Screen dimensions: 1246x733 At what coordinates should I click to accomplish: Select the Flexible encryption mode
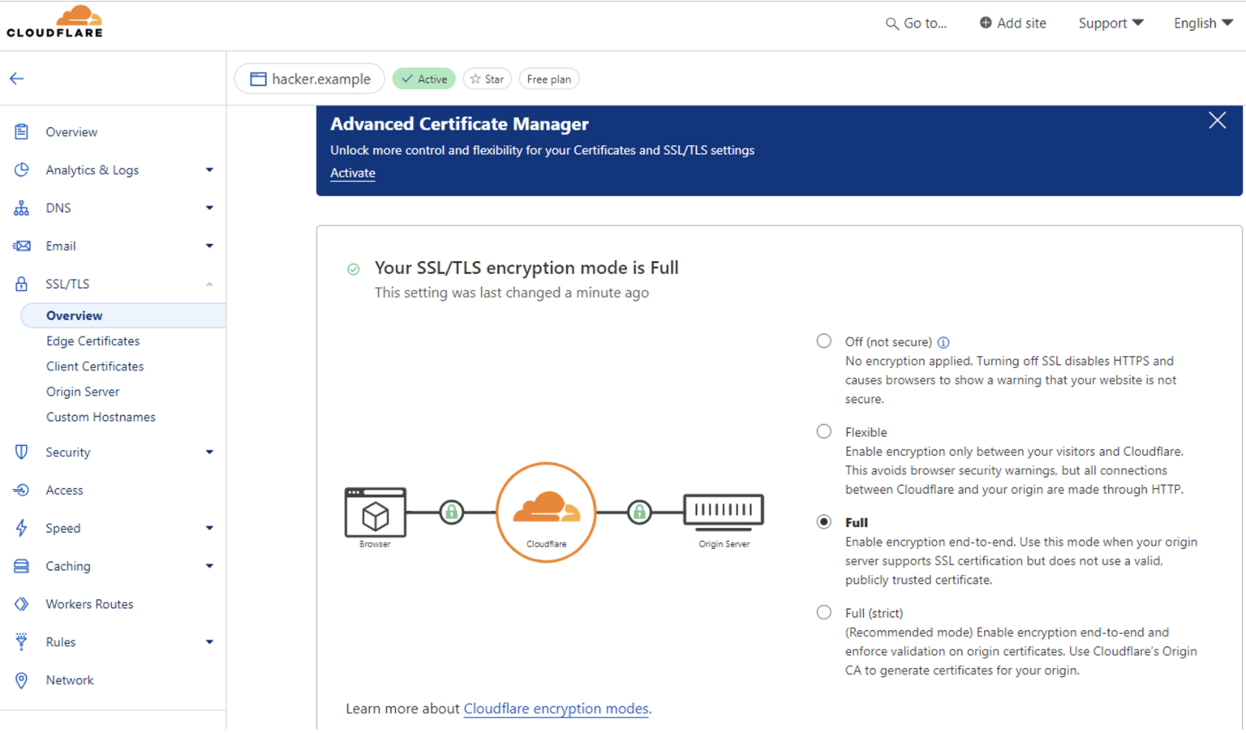(x=823, y=431)
